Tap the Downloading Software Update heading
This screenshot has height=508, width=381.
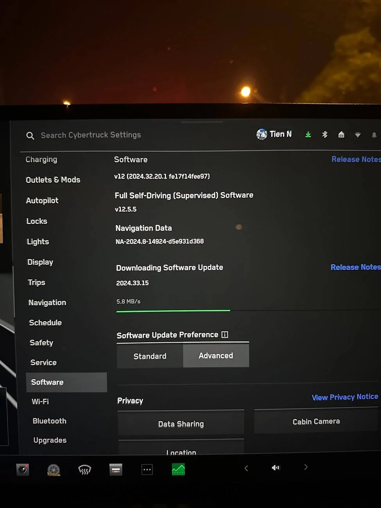click(x=170, y=268)
